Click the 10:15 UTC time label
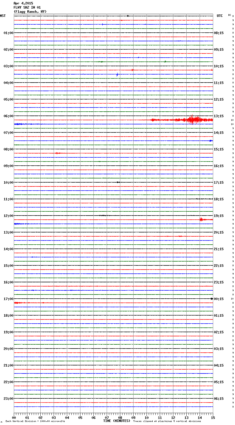Image resolution: width=235 pixels, height=425 pixels. tap(219, 66)
